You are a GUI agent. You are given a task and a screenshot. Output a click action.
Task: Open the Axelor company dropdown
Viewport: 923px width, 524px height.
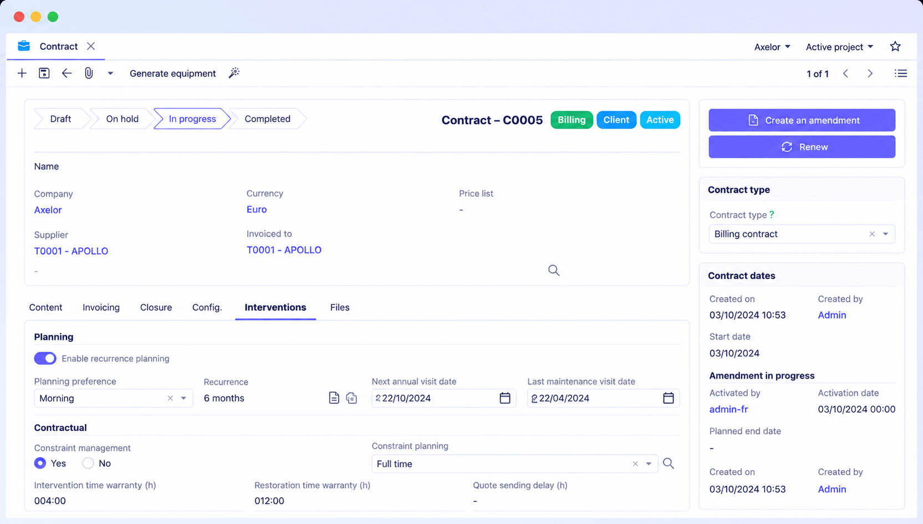pyautogui.click(x=772, y=47)
